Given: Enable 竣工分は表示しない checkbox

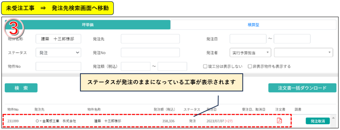Looking at the screenshot, I should pos(205,66).
